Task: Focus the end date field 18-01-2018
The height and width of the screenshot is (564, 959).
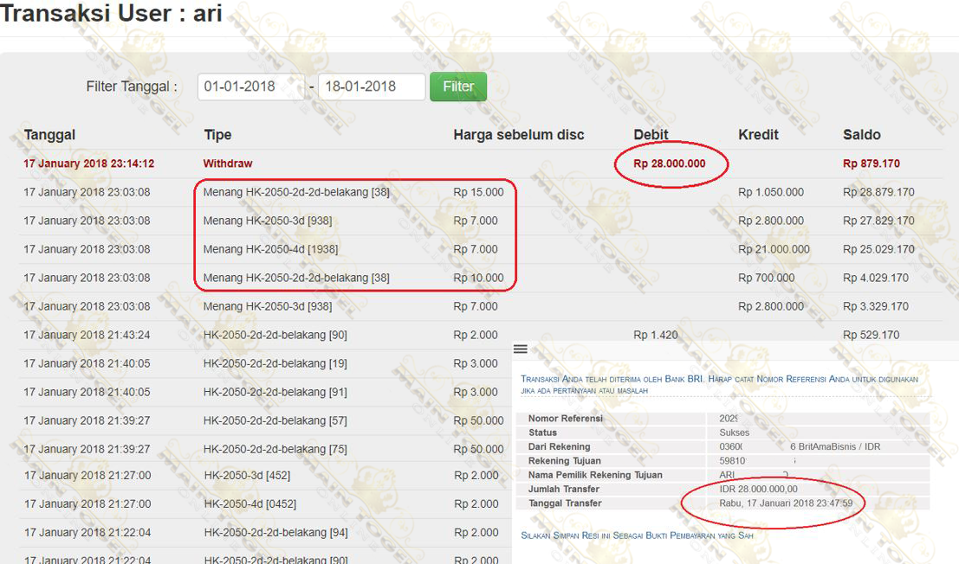Action: point(371,87)
